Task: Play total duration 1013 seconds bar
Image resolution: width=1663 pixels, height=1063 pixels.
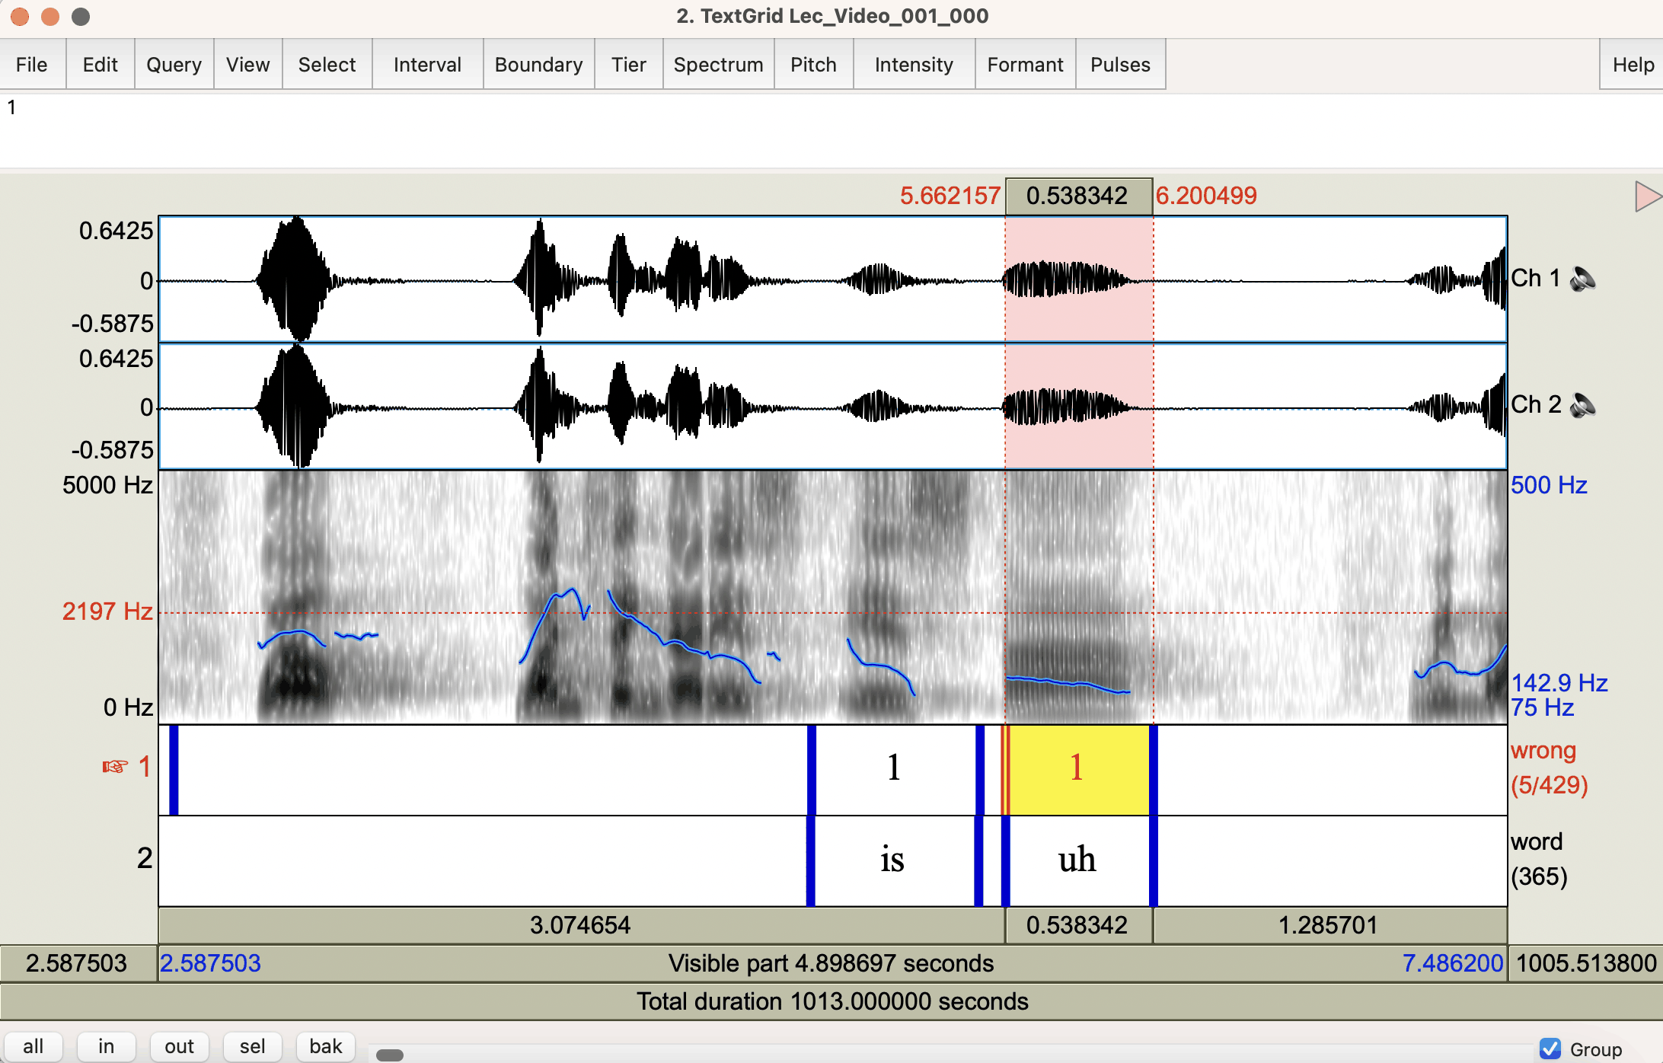Action: [x=831, y=1001]
